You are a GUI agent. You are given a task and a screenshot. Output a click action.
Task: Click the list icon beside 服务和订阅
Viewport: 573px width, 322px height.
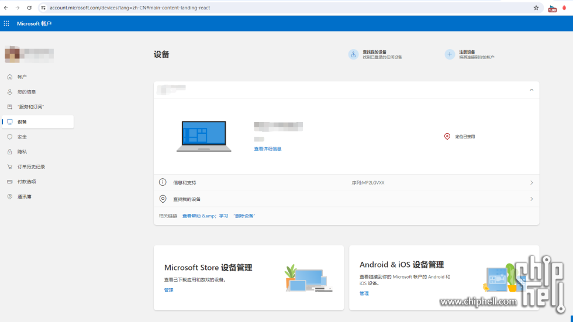[10, 106]
